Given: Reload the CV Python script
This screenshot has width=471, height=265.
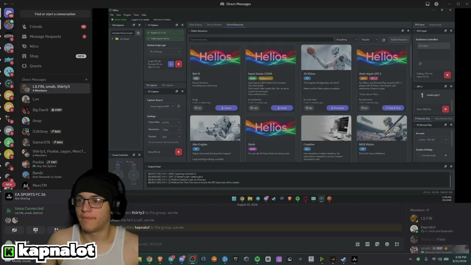Looking at the screenshot, I should pyautogui.click(x=171, y=64).
